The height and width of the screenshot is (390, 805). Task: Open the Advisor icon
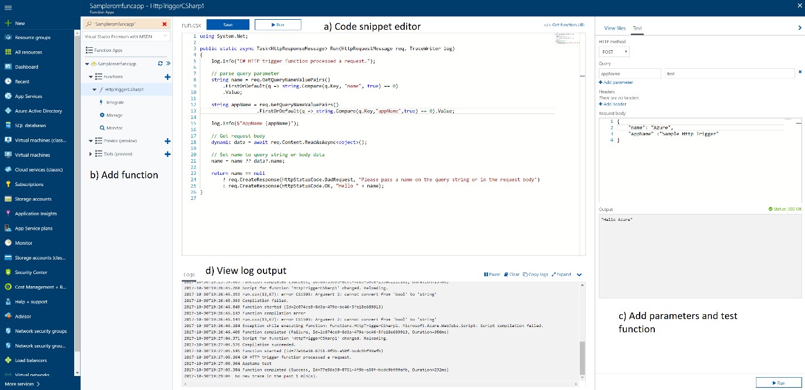8,317
